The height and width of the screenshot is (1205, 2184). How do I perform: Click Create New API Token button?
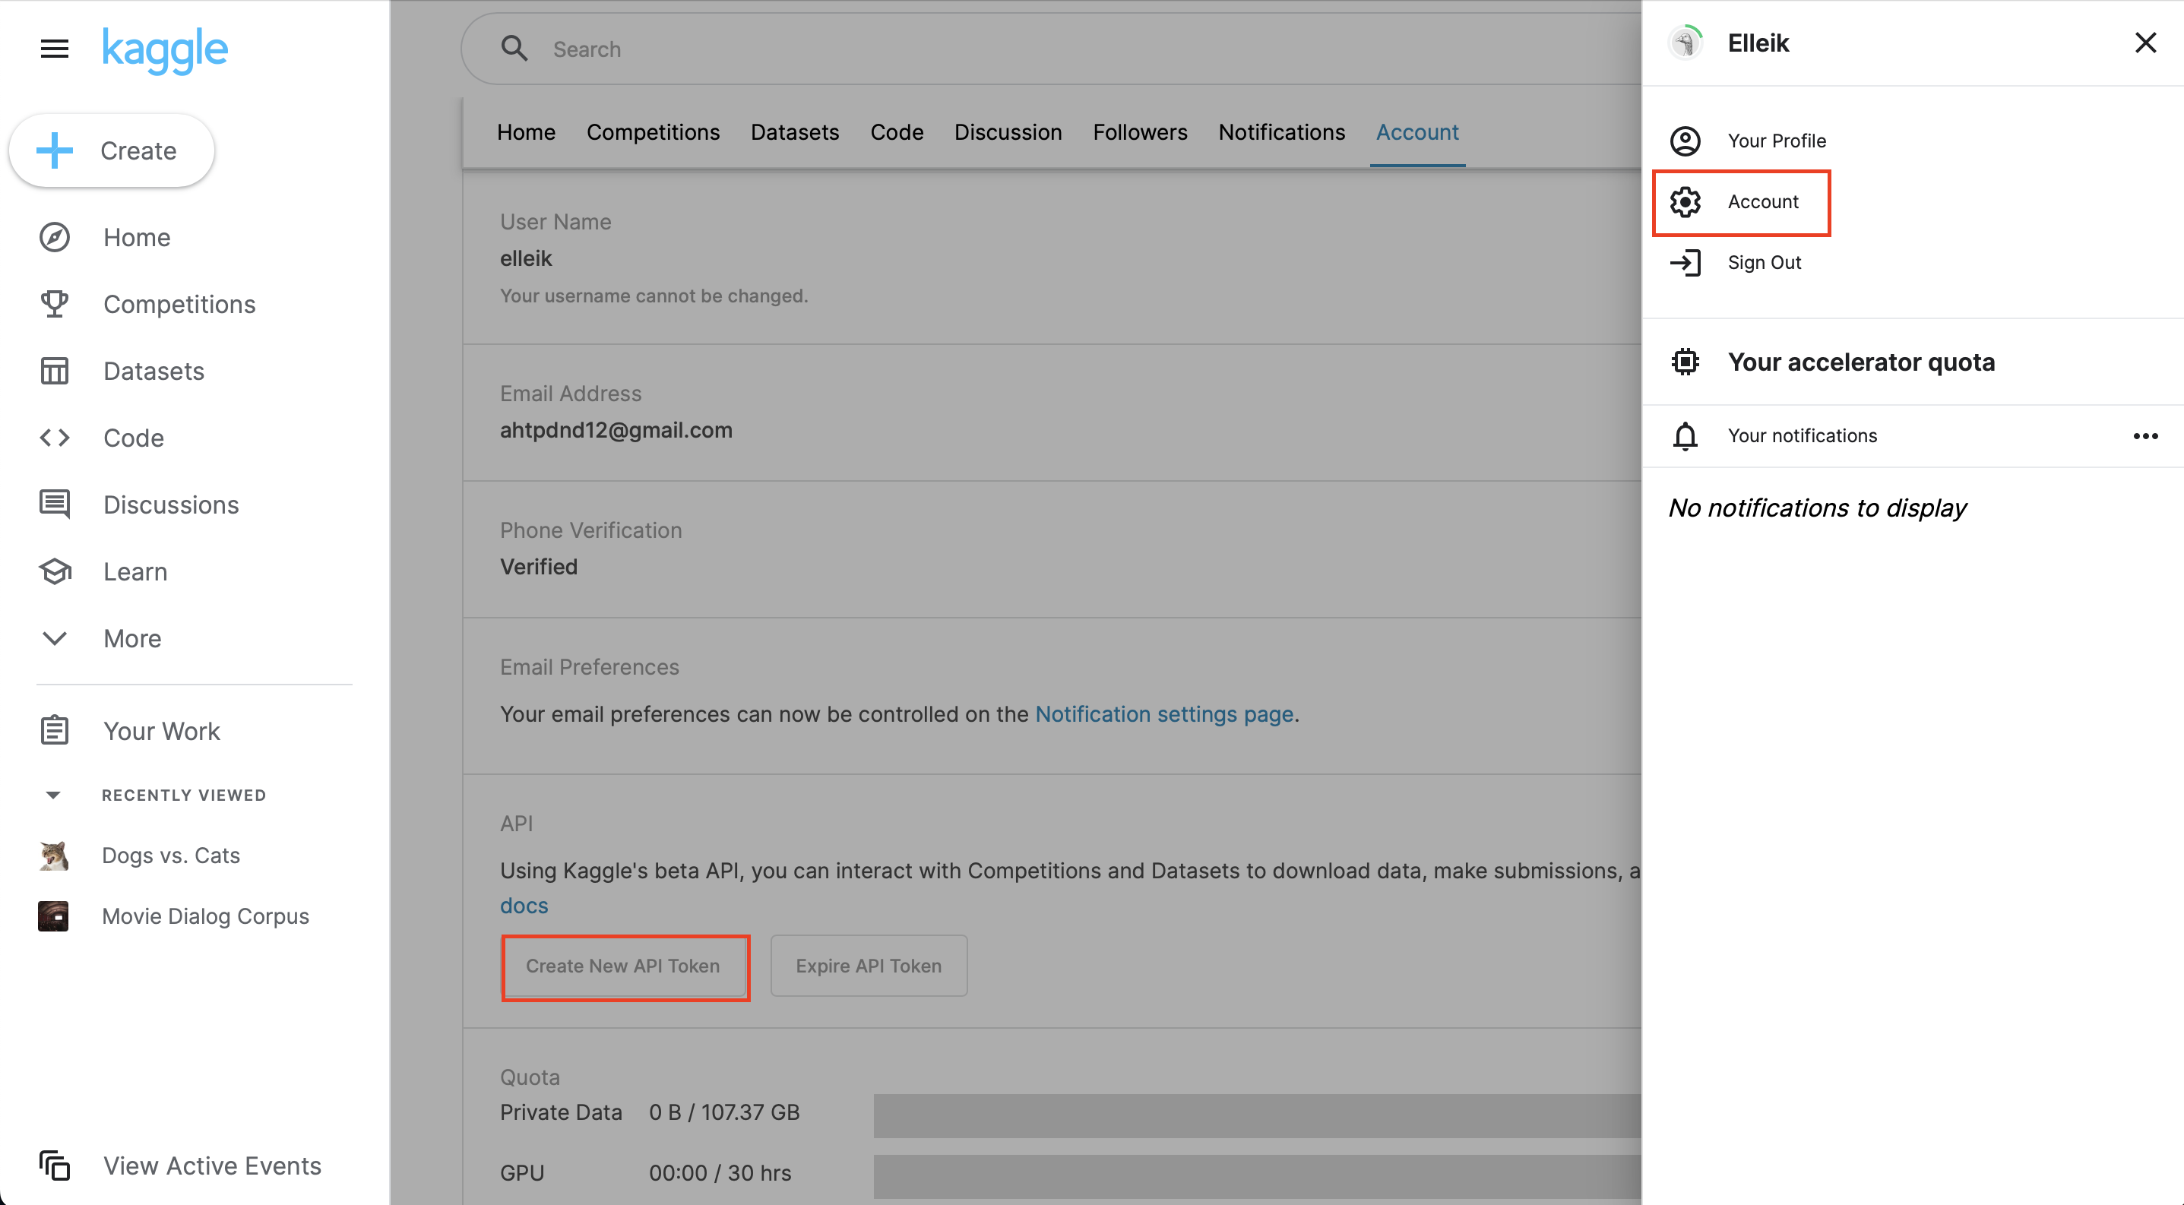click(x=623, y=966)
